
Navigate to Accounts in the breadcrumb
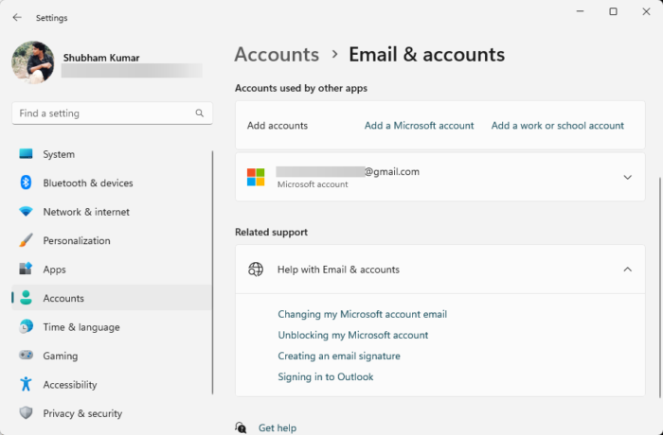[276, 55]
